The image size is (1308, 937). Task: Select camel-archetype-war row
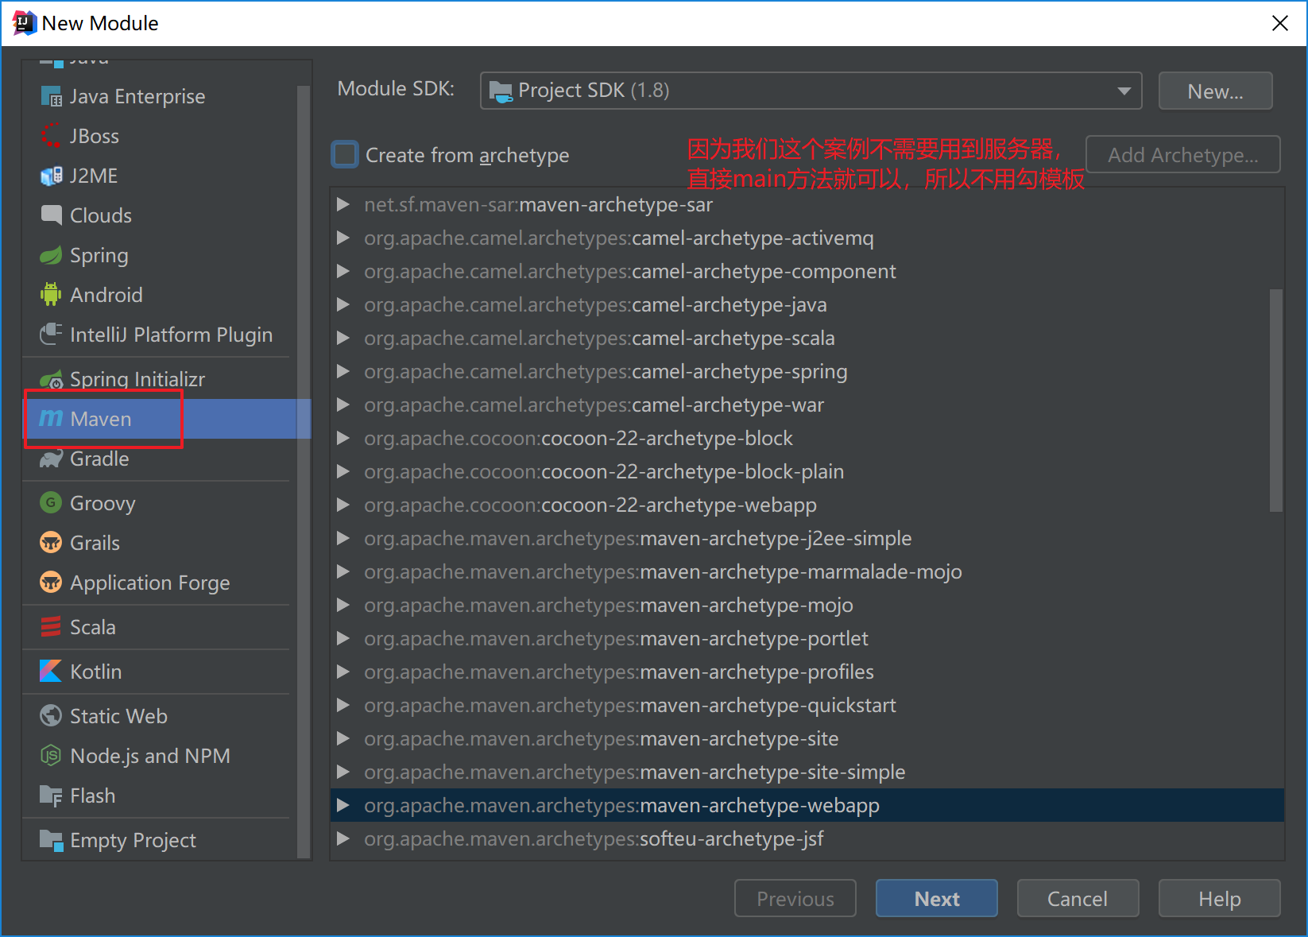pos(807,405)
